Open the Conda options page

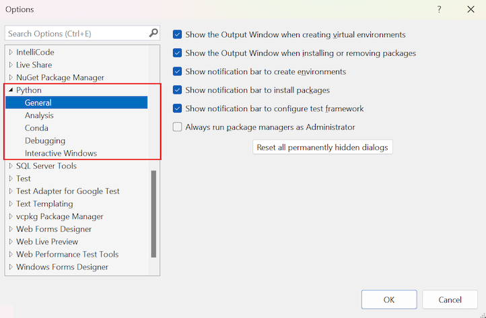click(36, 128)
